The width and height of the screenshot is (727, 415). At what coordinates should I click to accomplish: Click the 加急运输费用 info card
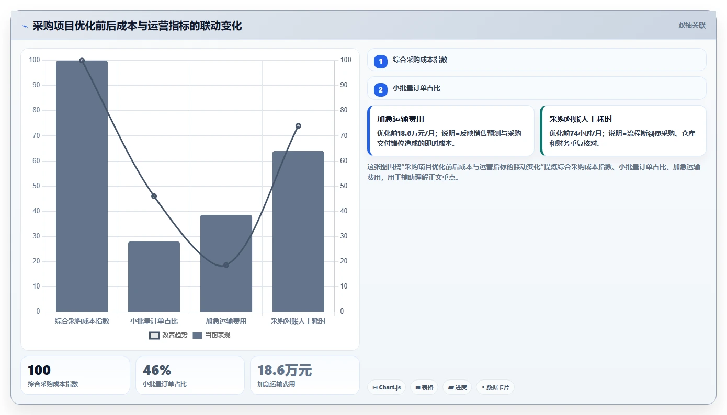click(x=451, y=131)
